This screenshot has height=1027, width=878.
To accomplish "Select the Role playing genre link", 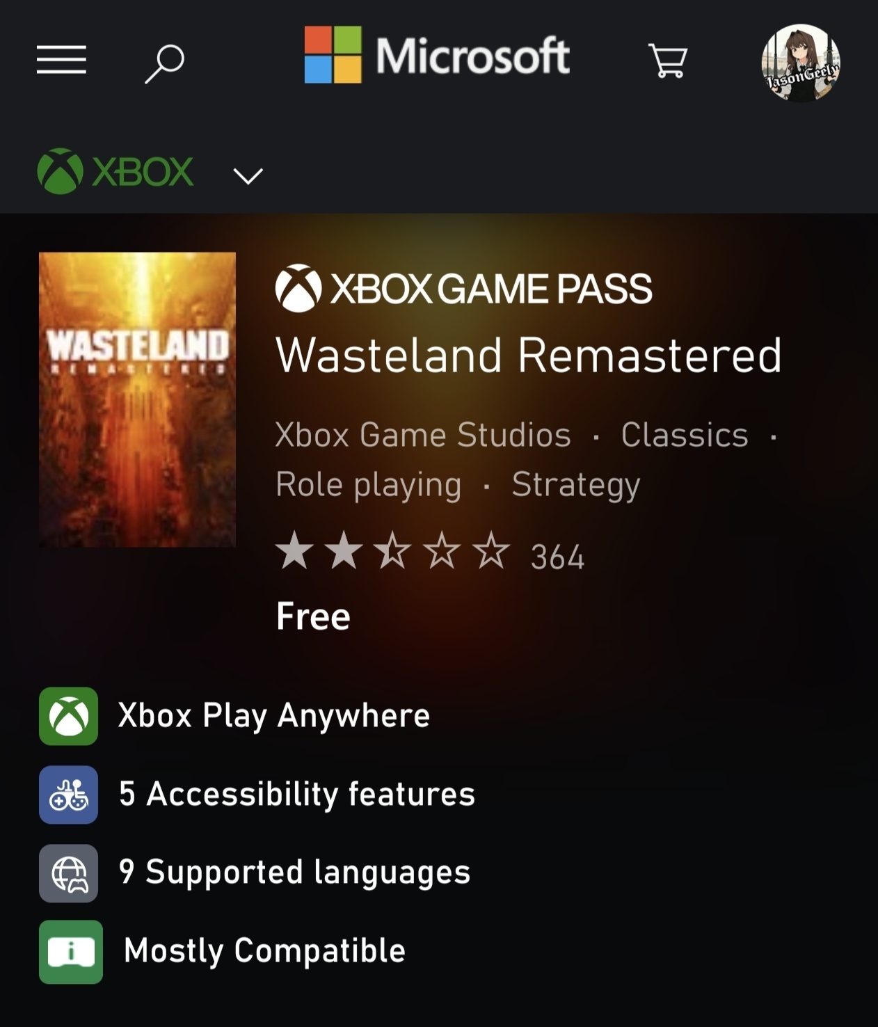I will 369,484.
